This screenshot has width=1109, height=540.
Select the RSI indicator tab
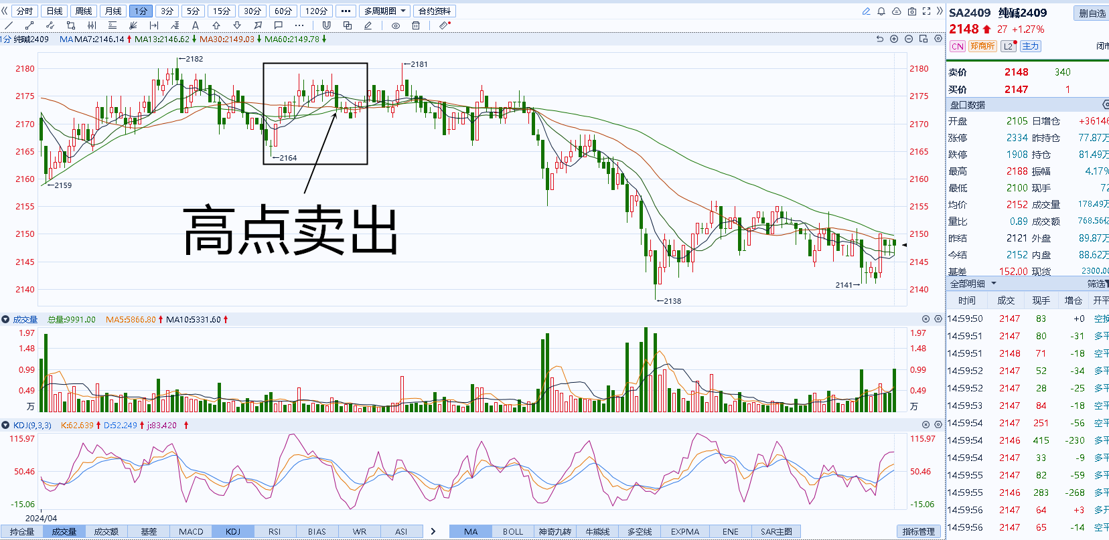click(x=275, y=531)
